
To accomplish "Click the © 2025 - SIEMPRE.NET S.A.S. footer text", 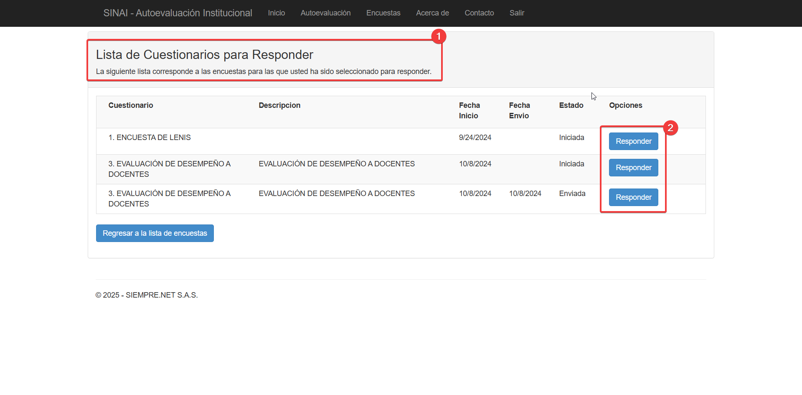I will [147, 295].
